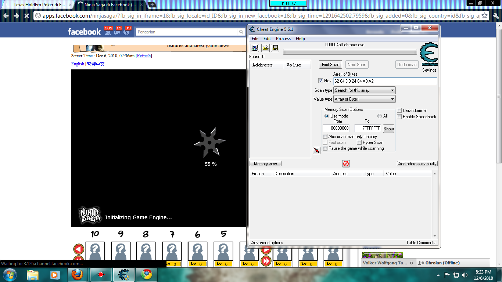The image size is (502, 282).
Task: Open the process list in Cheat Engine
Action: click(x=255, y=48)
